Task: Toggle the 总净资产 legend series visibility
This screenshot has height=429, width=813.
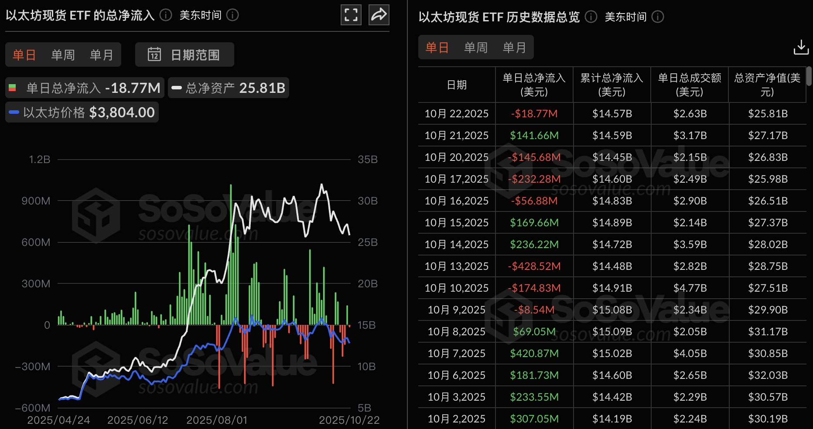Action: 228,88
